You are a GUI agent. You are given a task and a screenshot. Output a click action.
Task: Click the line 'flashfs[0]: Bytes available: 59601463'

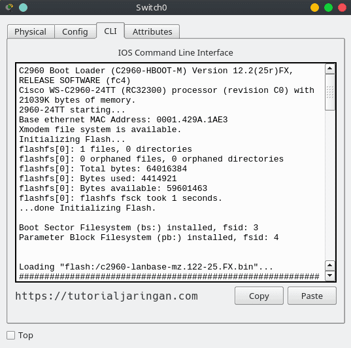click(x=113, y=188)
